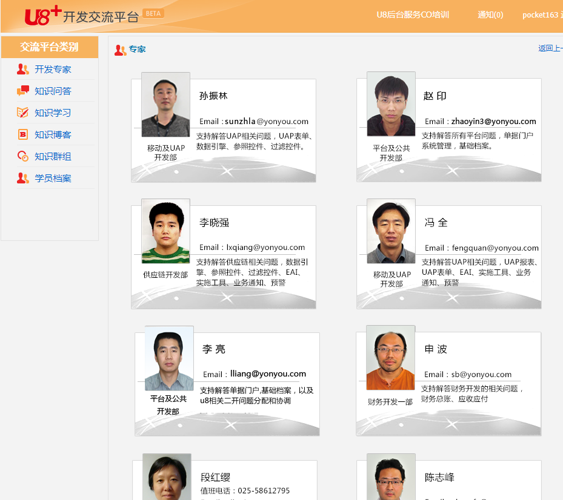Click 财务开发一部 department label

pyautogui.click(x=390, y=402)
